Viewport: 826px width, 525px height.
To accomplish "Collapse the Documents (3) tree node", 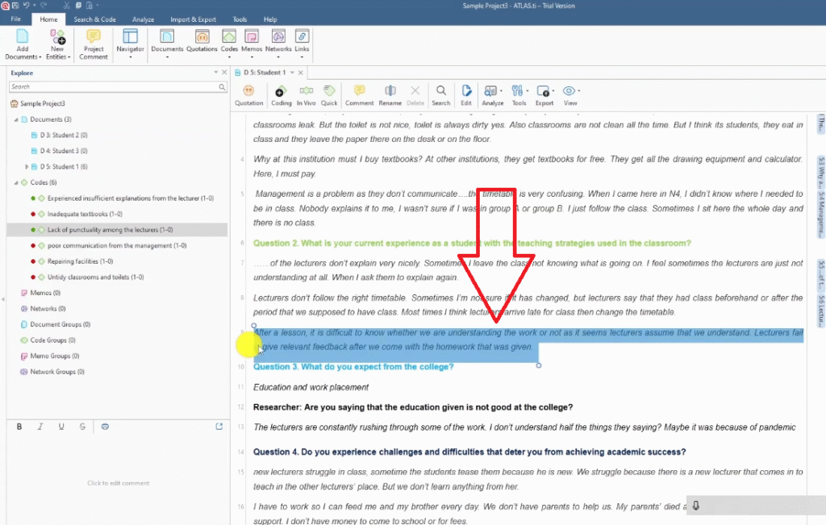I will (x=15, y=119).
